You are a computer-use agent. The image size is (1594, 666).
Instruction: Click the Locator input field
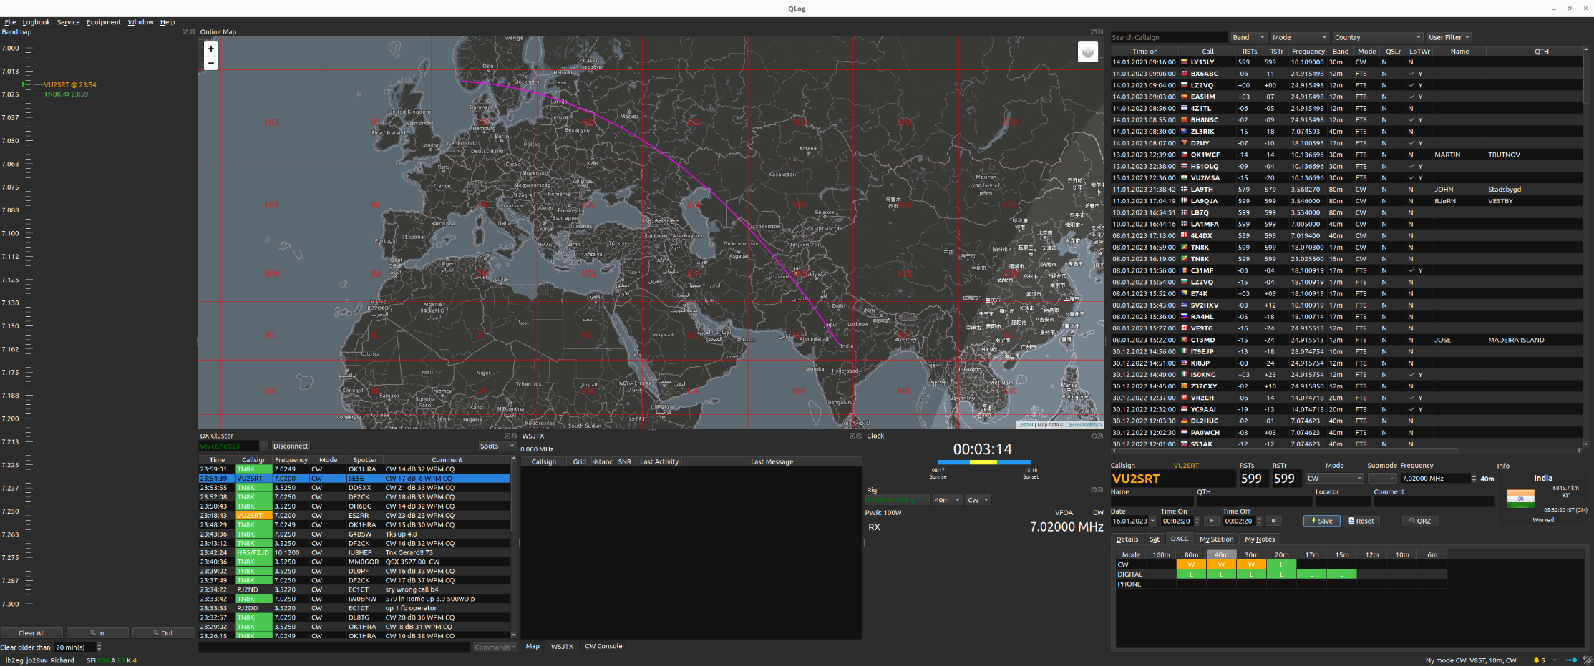[x=1342, y=501]
